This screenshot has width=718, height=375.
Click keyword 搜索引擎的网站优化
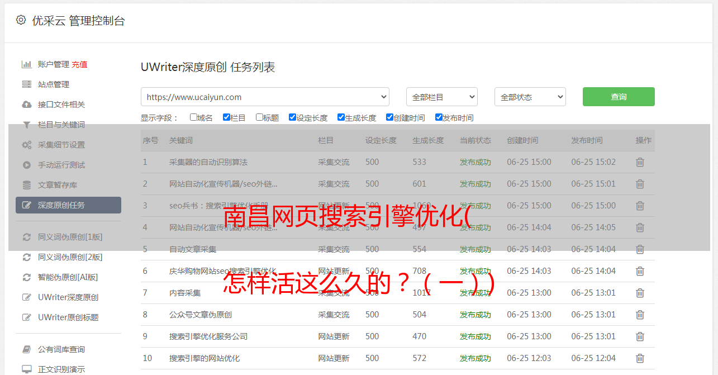[205, 358]
